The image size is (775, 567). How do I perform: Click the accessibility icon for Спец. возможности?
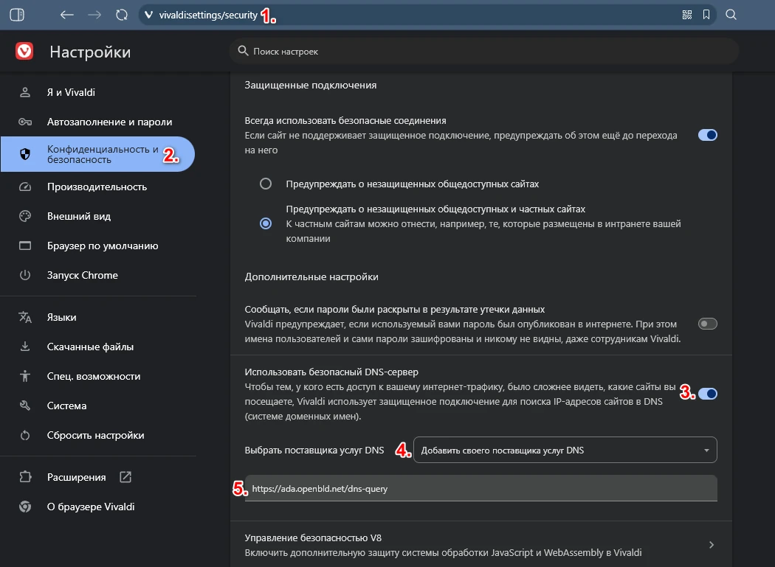point(24,376)
